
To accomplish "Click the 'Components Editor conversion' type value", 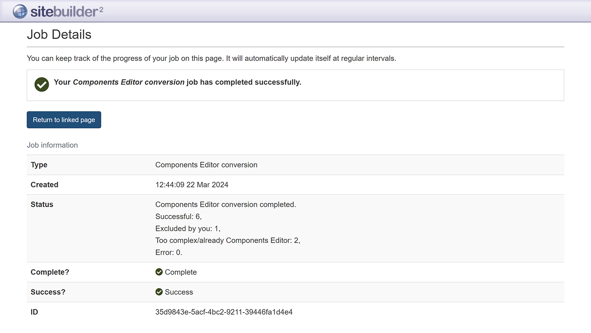I will 206,165.
